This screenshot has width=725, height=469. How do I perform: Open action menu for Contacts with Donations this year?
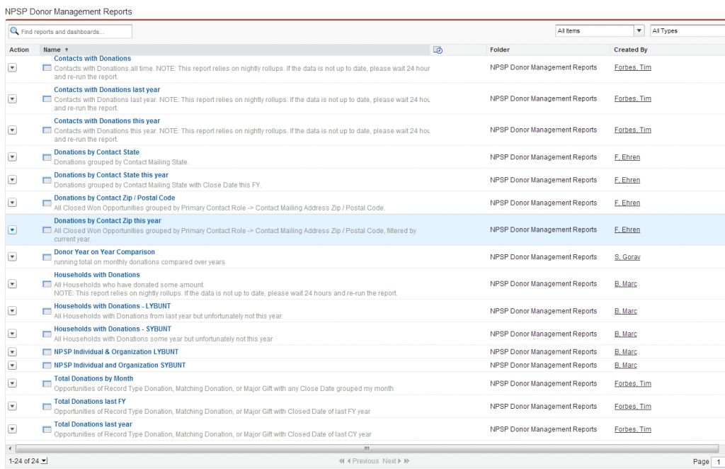(13, 130)
